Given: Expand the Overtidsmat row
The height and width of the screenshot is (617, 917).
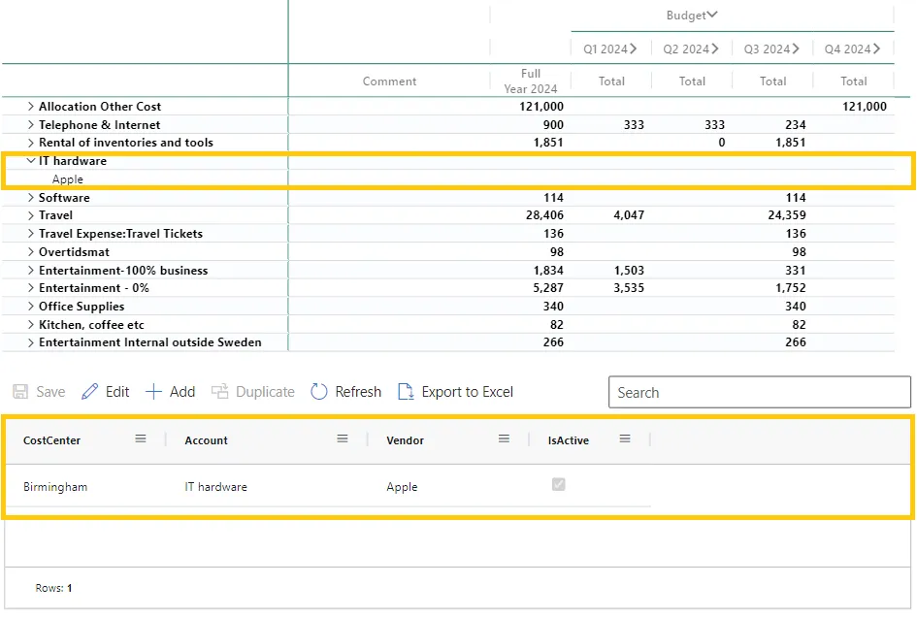Looking at the screenshot, I should [31, 252].
